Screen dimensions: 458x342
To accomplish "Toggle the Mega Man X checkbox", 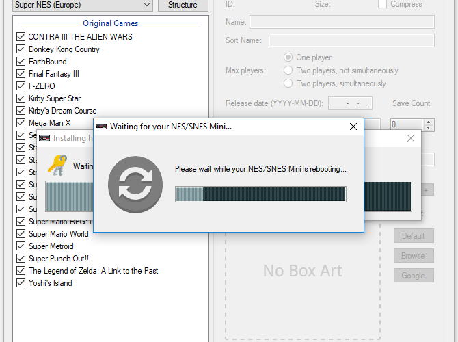I will [21, 122].
